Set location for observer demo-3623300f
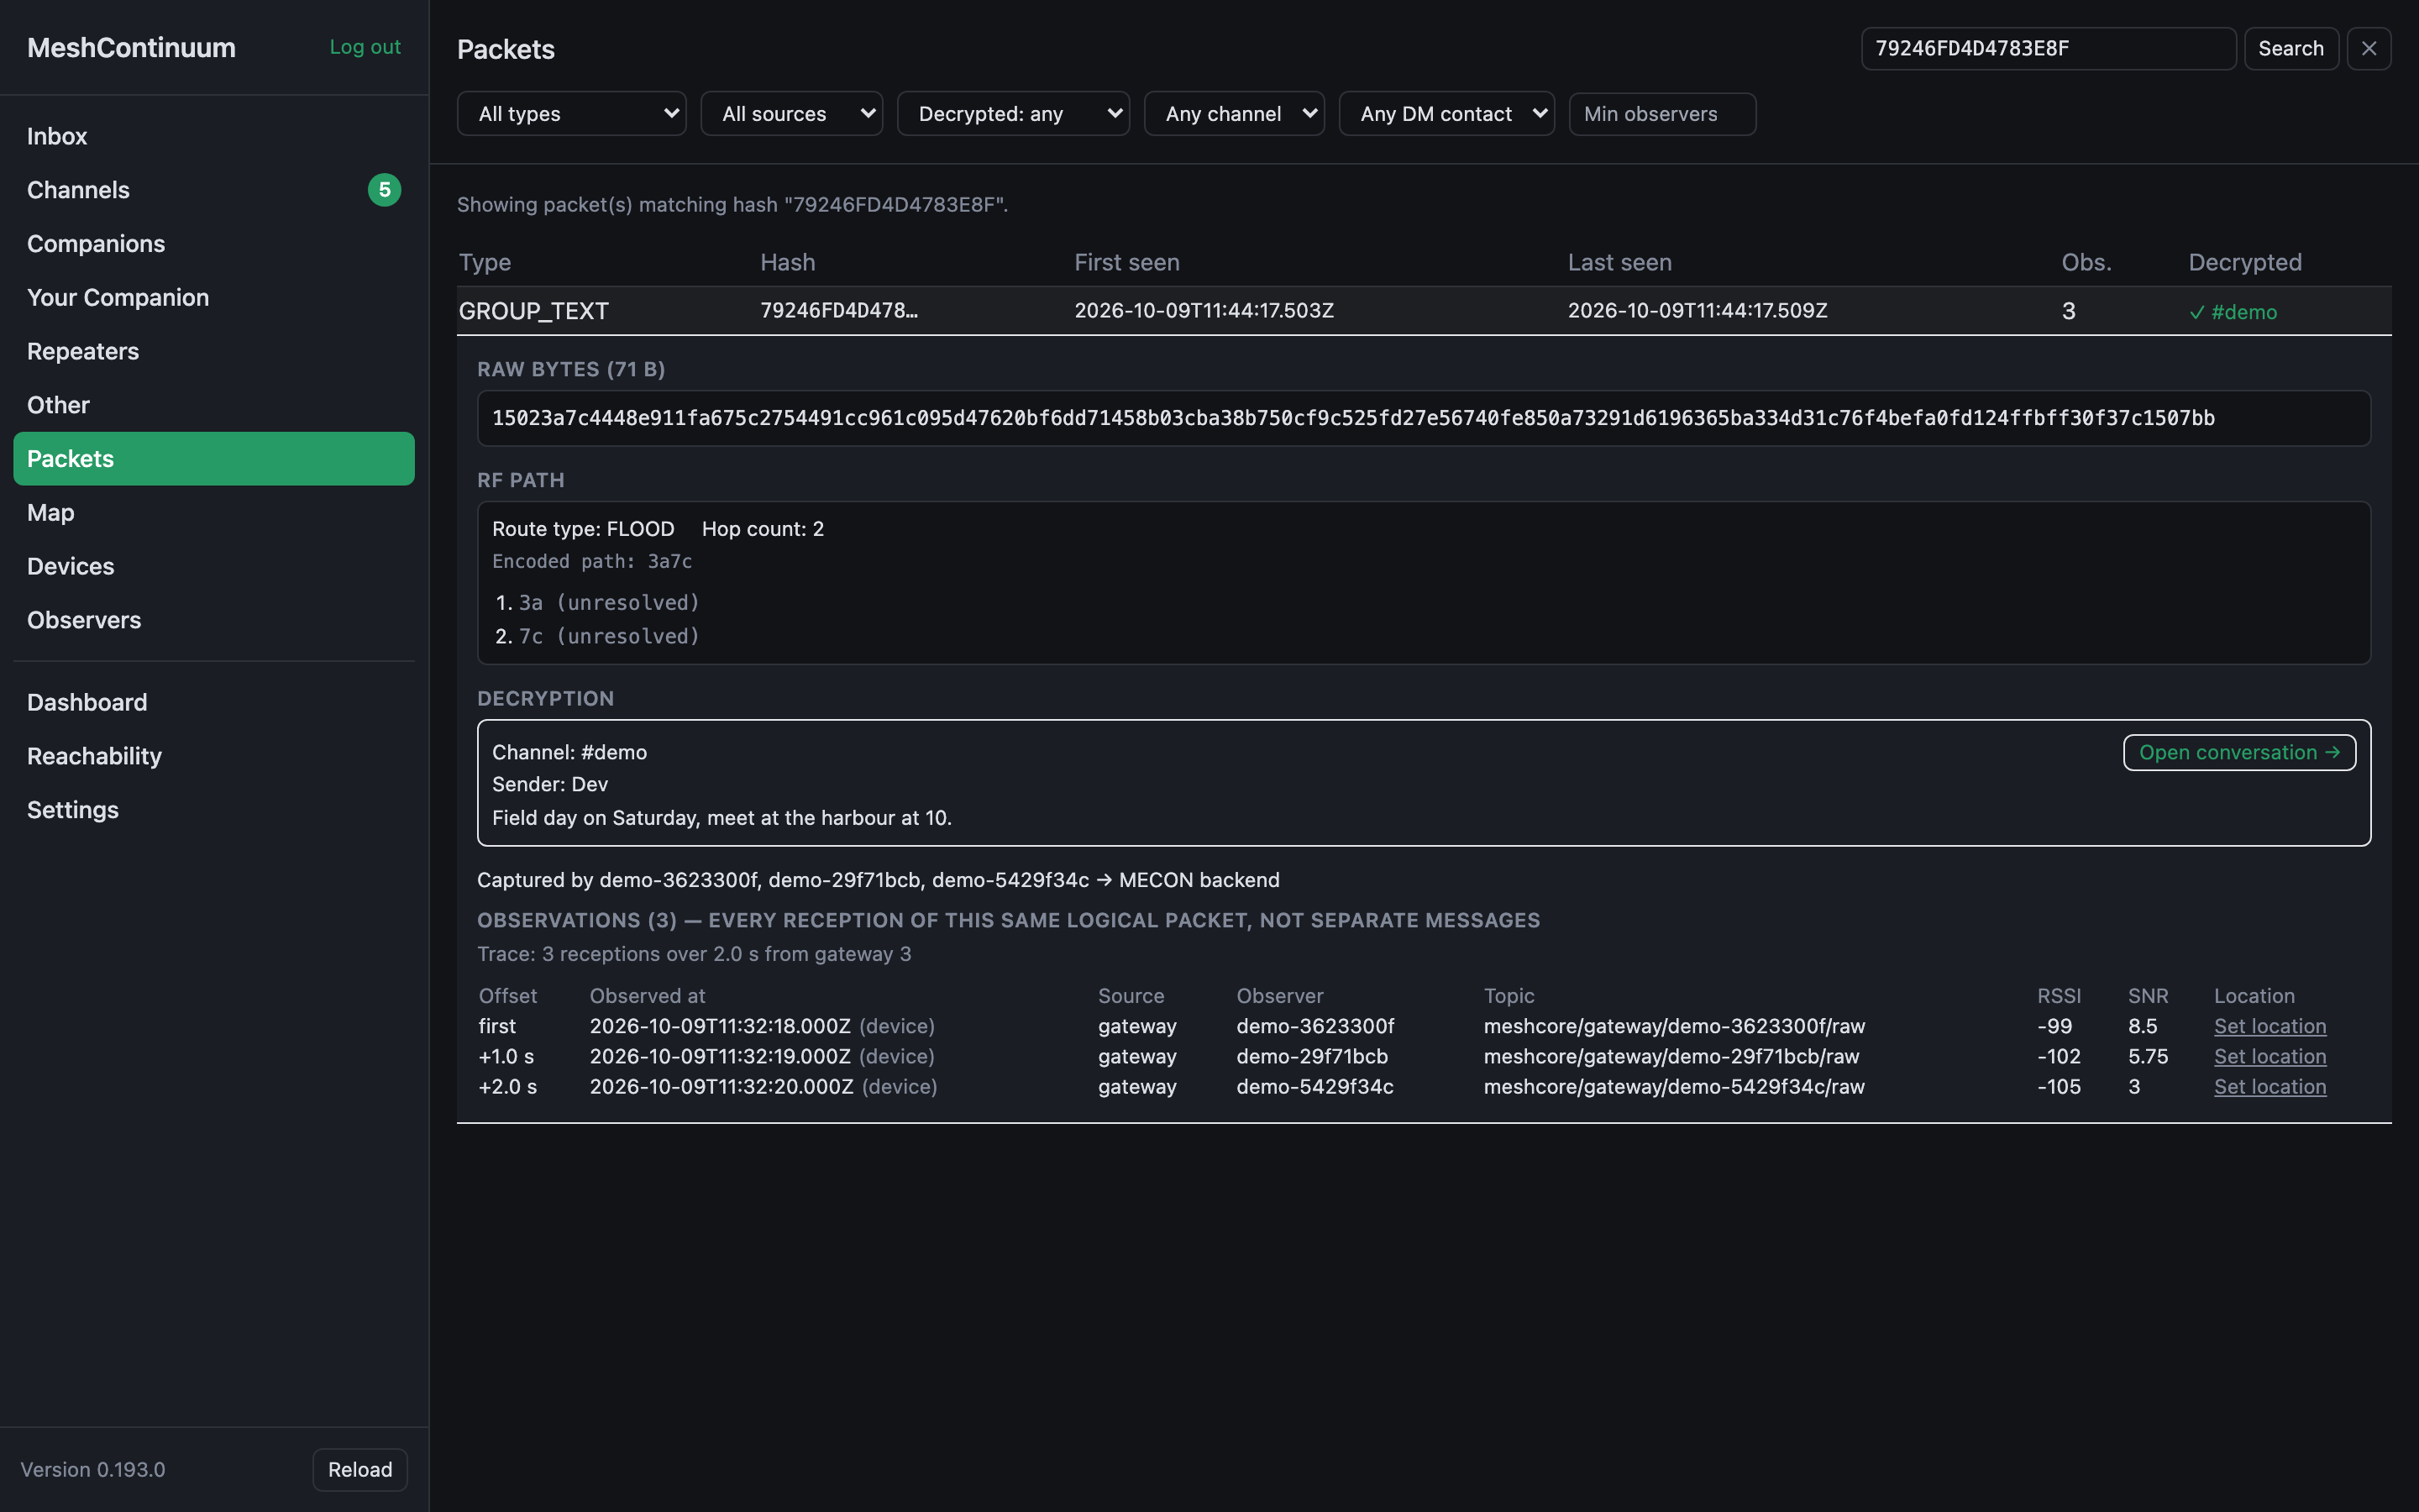Screen dimensions: 2419x1512 click(2269, 1026)
